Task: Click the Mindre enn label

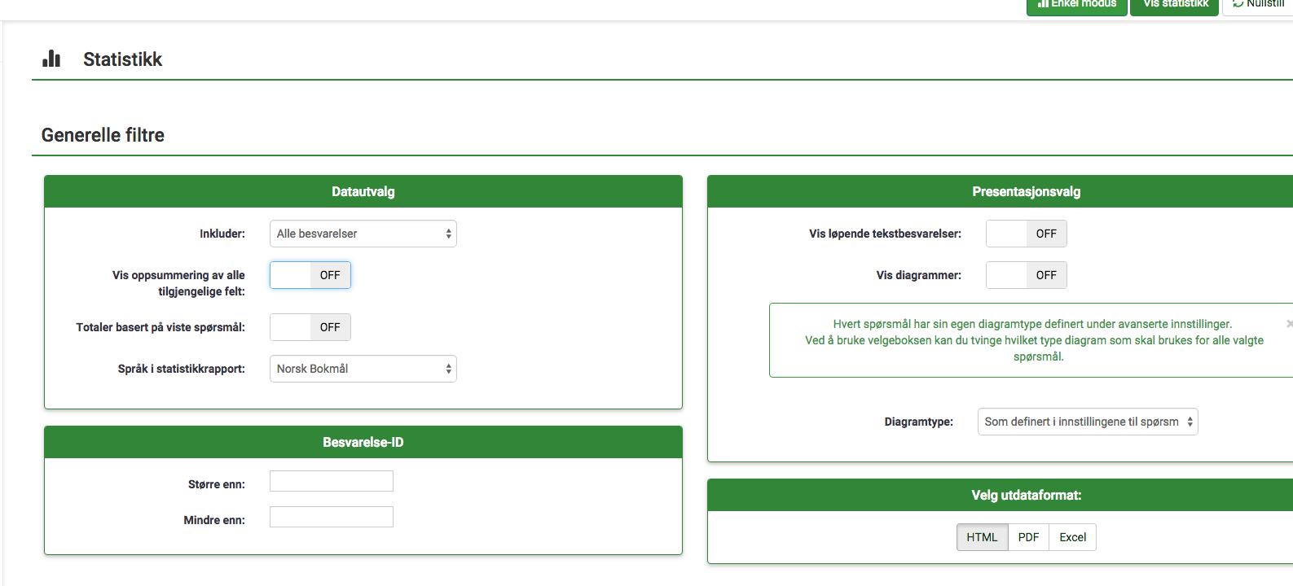Action: pos(214,520)
